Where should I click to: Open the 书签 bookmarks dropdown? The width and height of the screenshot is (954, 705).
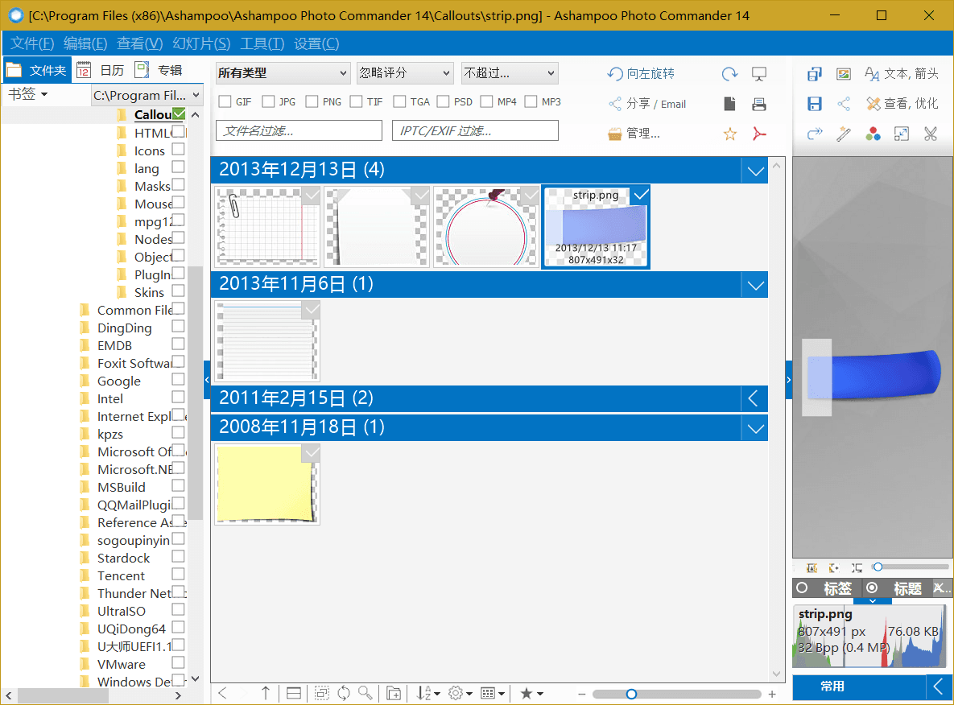click(27, 94)
